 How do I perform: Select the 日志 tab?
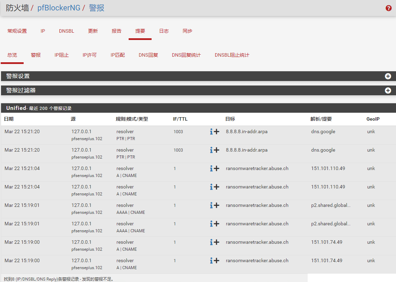click(164, 31)
